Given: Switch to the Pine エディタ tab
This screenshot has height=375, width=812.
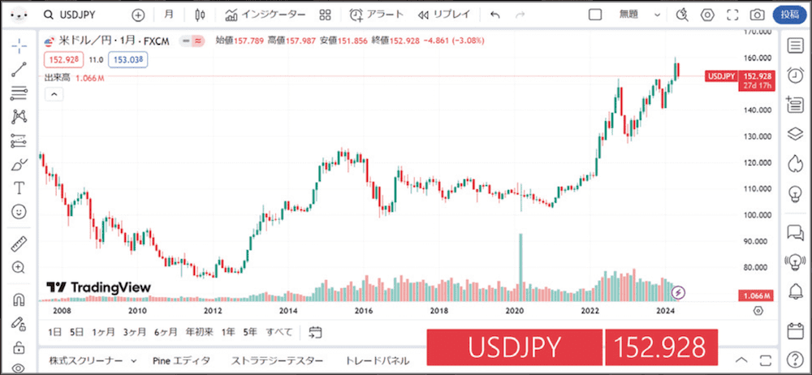Looking at the screenshot, I should 181,360.
